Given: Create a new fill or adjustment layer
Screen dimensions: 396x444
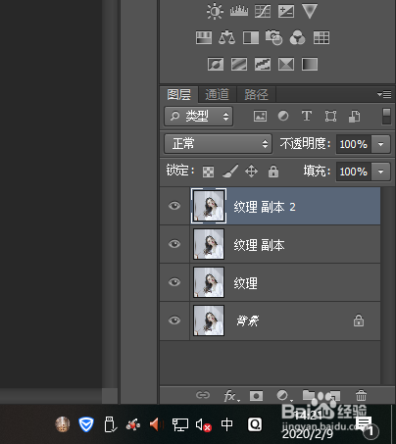Looking at the screenshot, I should click(283, 396).
